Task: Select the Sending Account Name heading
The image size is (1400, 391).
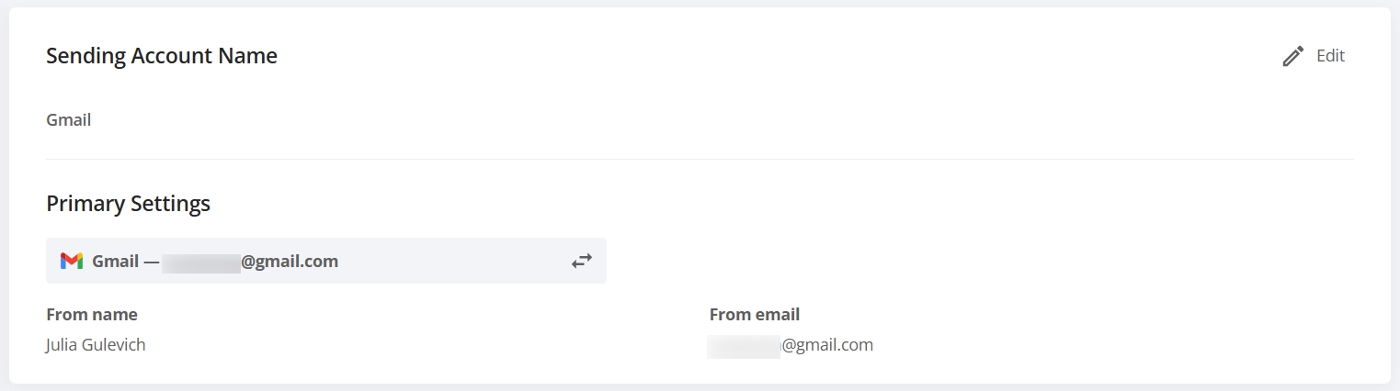Action: [x=162, y=56]
